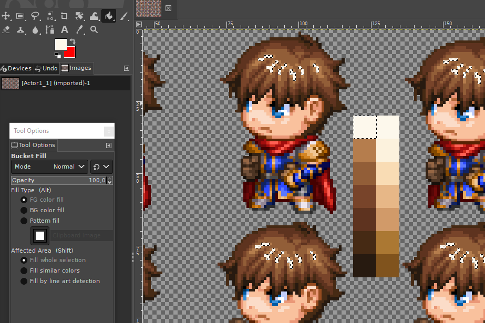
Task: Select the Select by Color tool
Action: tap(50, 16)
